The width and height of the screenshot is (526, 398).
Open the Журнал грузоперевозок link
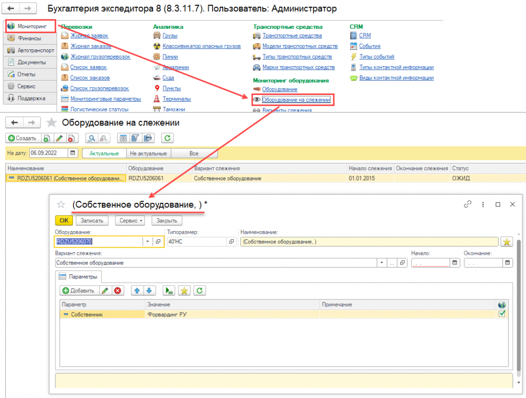pos(100,56)
